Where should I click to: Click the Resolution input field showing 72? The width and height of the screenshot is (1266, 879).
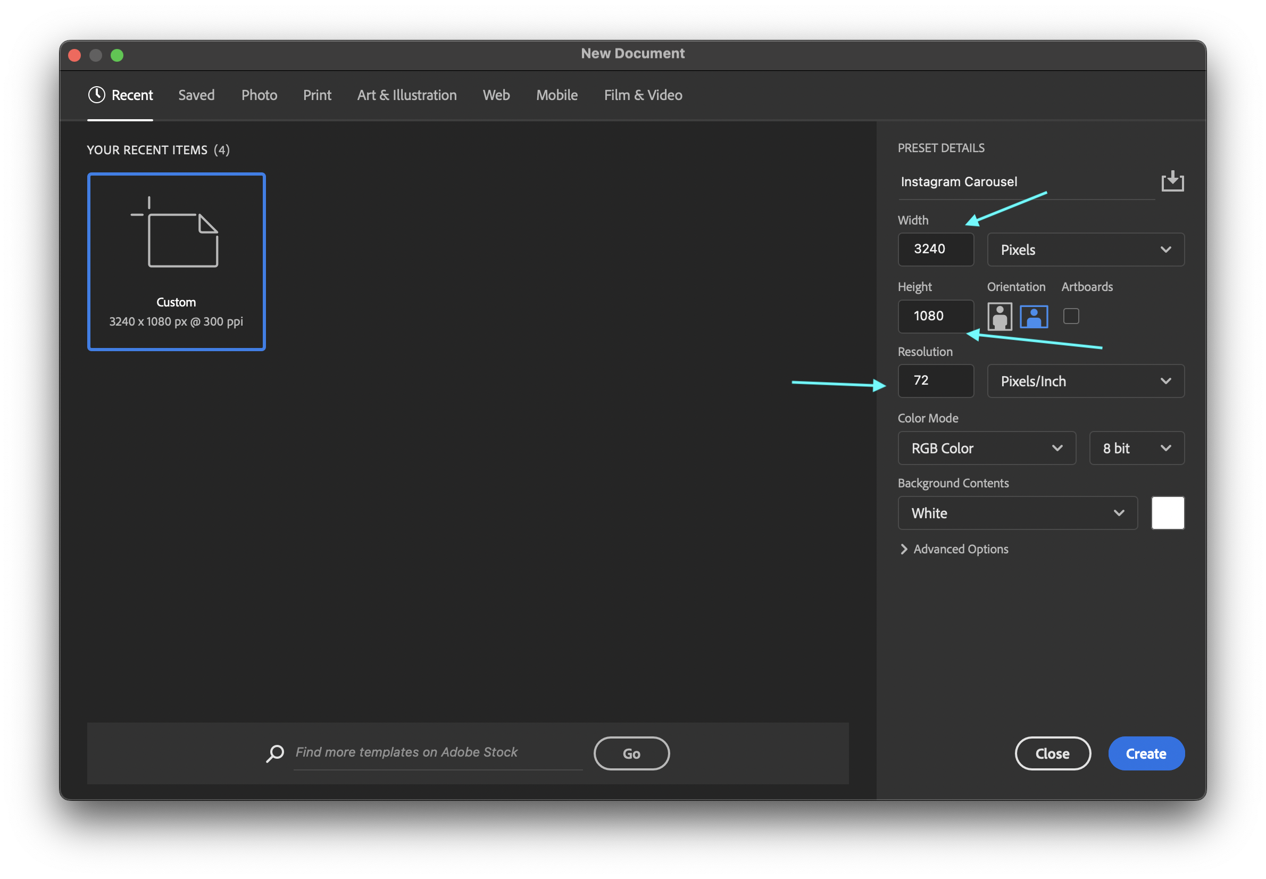point(935,381)
